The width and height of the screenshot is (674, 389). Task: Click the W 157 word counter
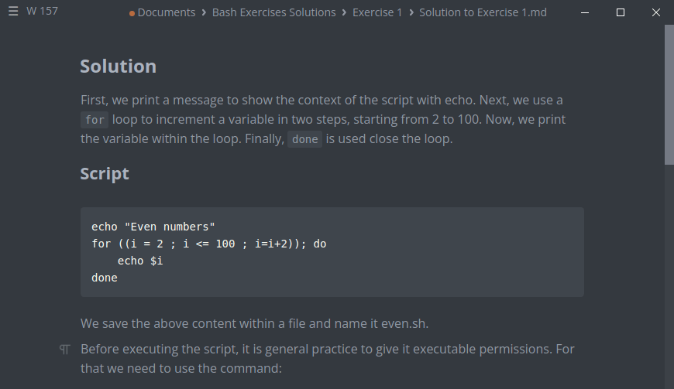[x=42, y=12]
